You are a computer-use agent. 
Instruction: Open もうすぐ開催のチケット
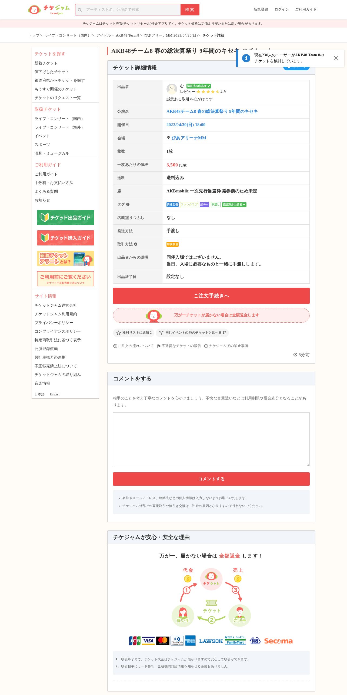pyautogui.click(x=56, y=89)
